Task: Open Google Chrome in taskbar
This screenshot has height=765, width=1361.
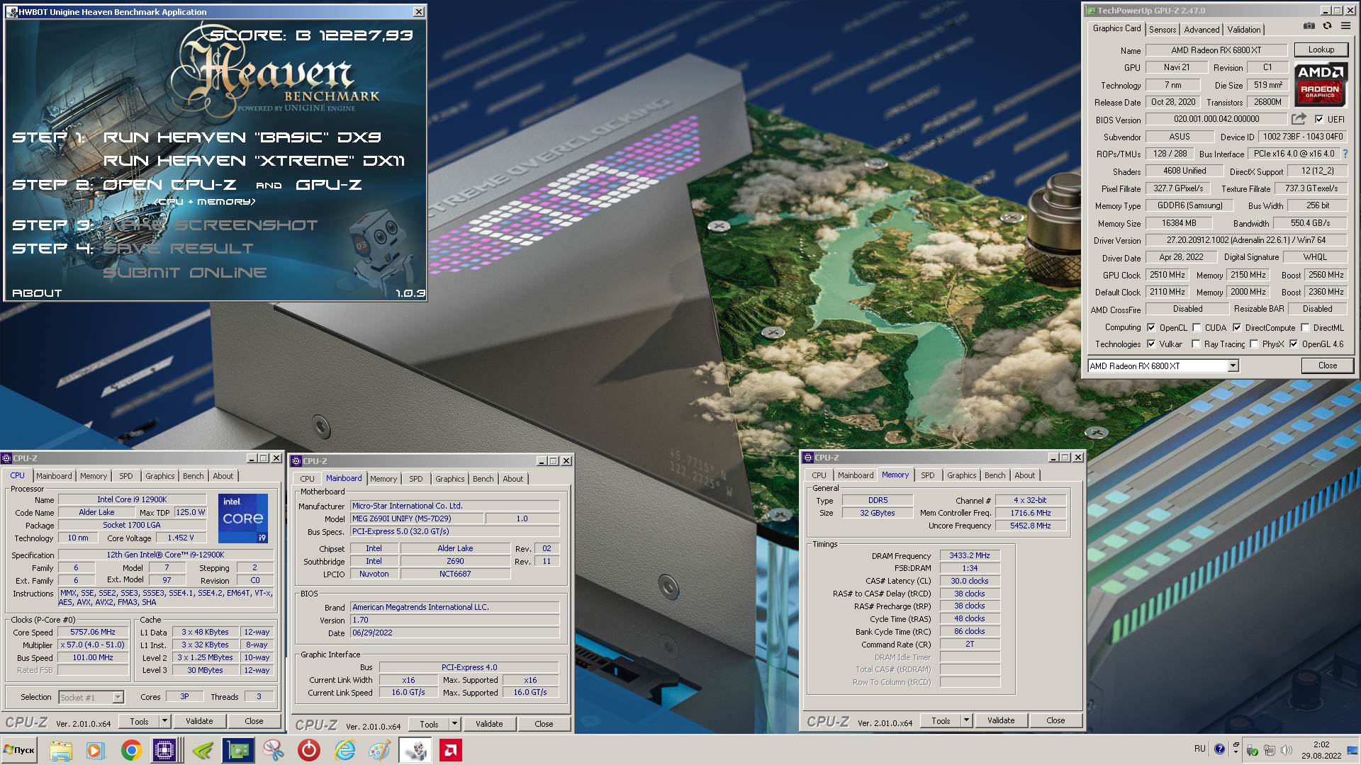Action: point(131,750)
